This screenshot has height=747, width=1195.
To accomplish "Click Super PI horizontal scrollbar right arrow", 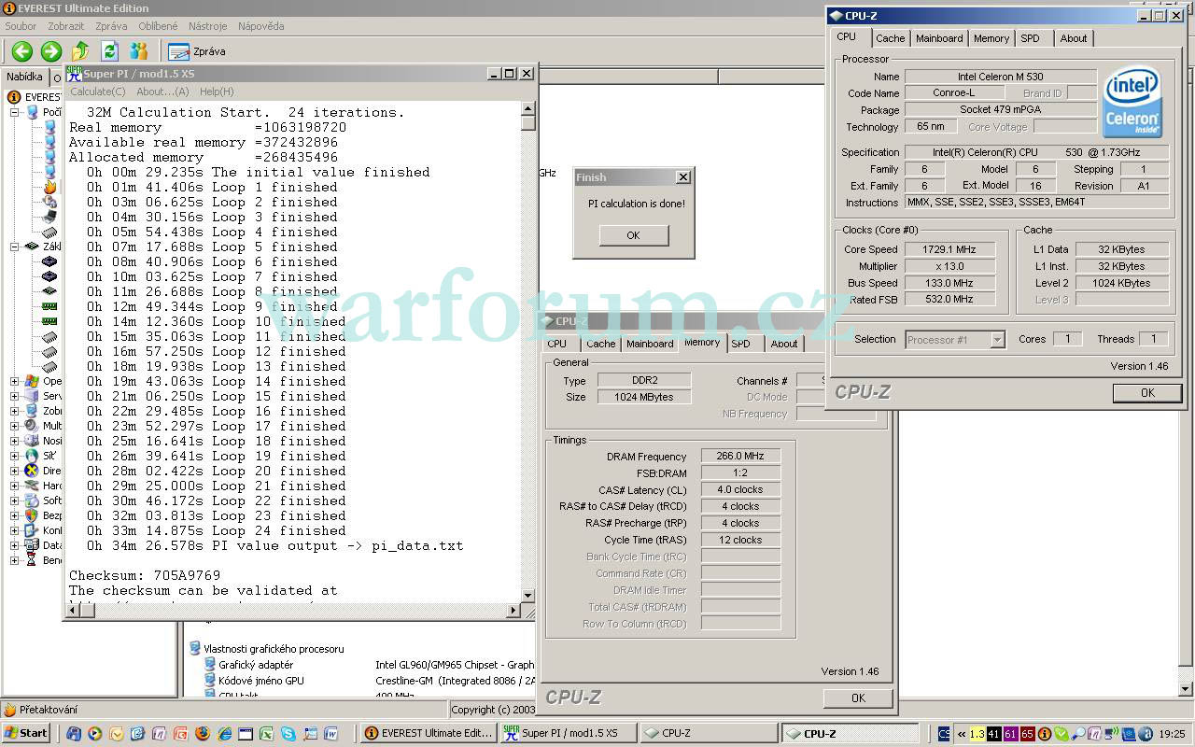I will (513, 611).
